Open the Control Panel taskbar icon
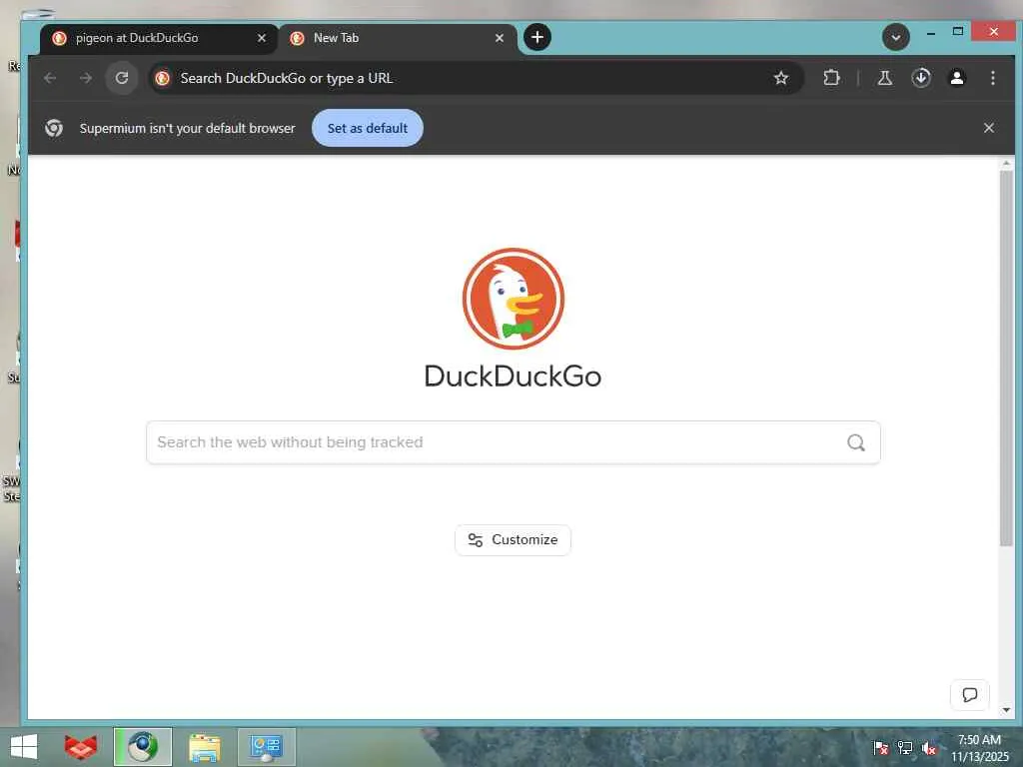The height and width of the screenshot is (767, 1023). (x=266, y=747)
